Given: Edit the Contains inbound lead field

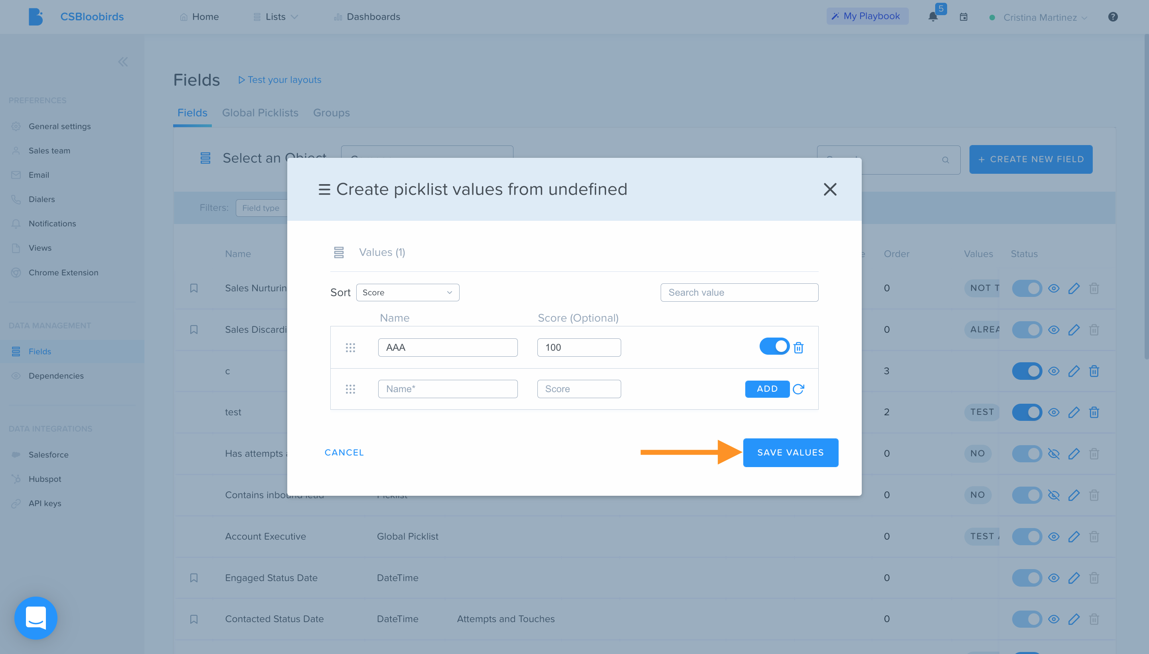Looking at the screenshot, I should [1074, 495].
